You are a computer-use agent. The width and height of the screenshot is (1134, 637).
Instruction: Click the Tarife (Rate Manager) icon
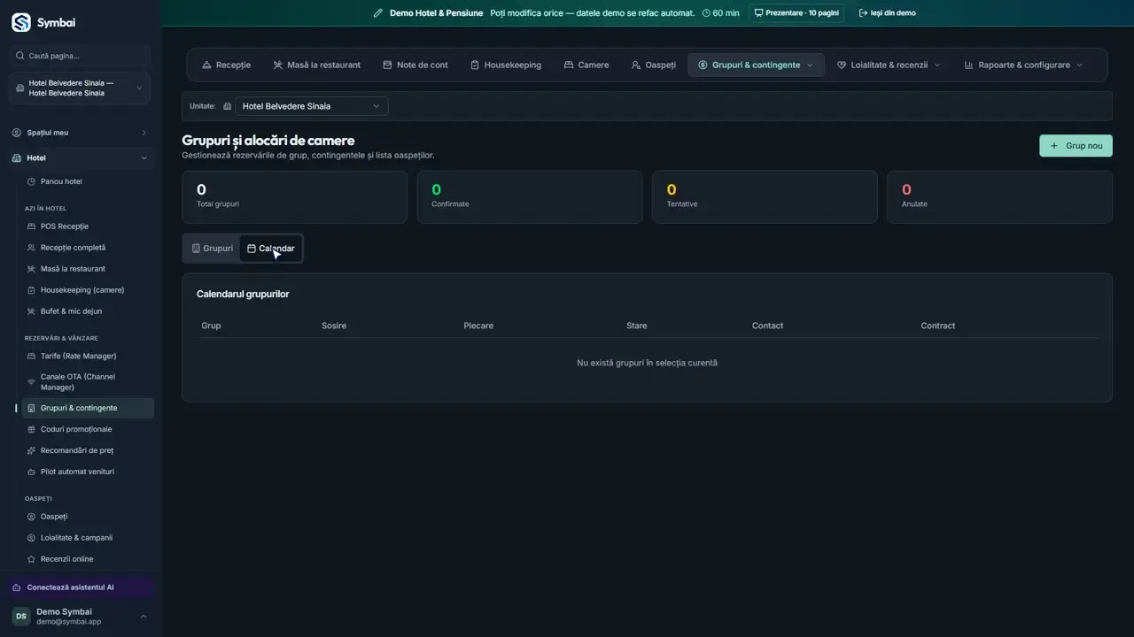click(31, 356)
